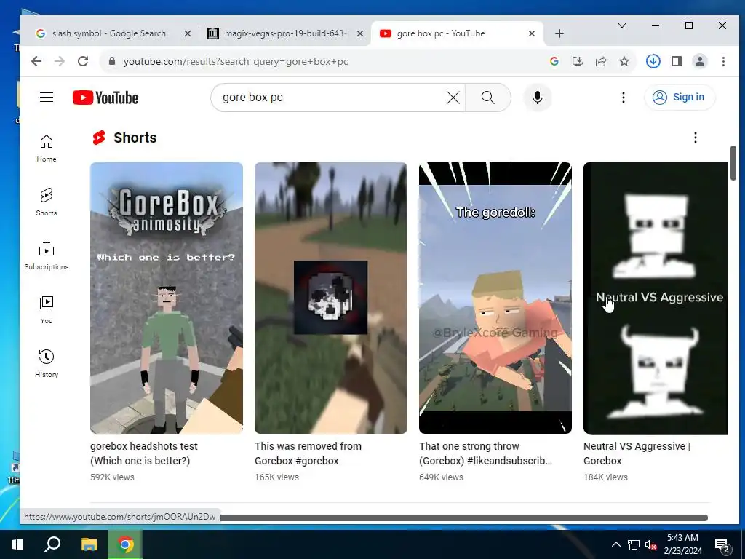The height and width of the screenshot is (559, 745).
Task: Click the Sign in button
Action: 679,97
